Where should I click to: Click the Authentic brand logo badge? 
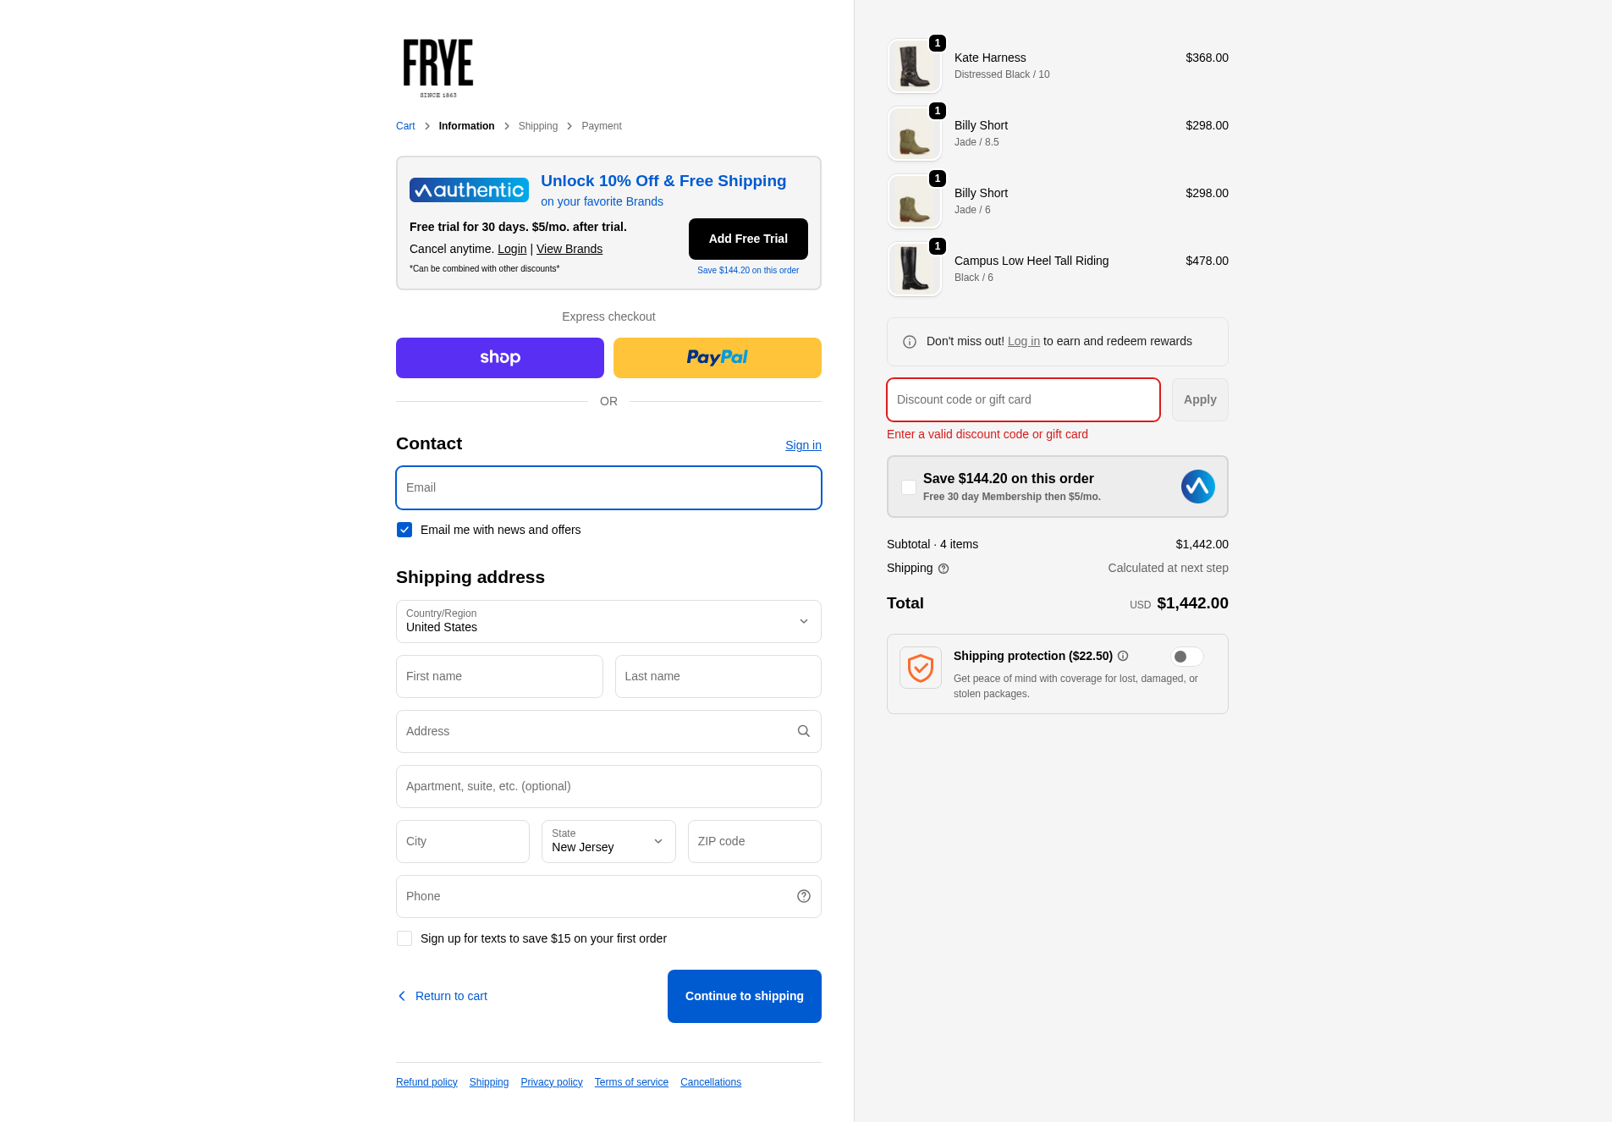point(469,190)
